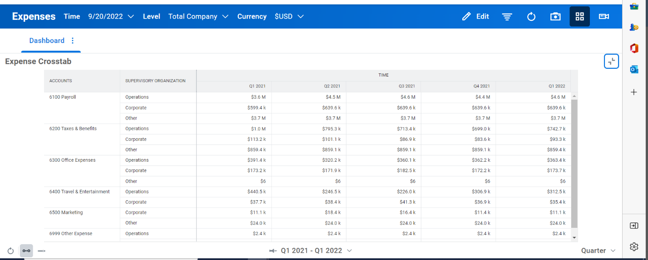Screen dimensions: 648x260
Task: Switch to the Dashboard tab
Action: 47,41
